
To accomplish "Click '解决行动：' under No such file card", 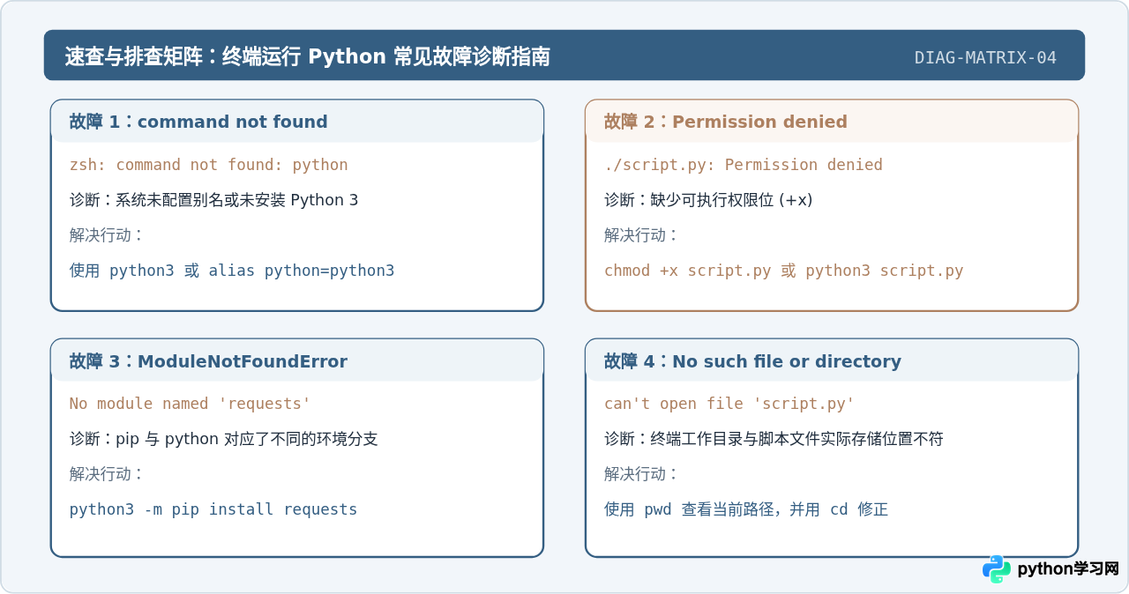I will [641, 474].
